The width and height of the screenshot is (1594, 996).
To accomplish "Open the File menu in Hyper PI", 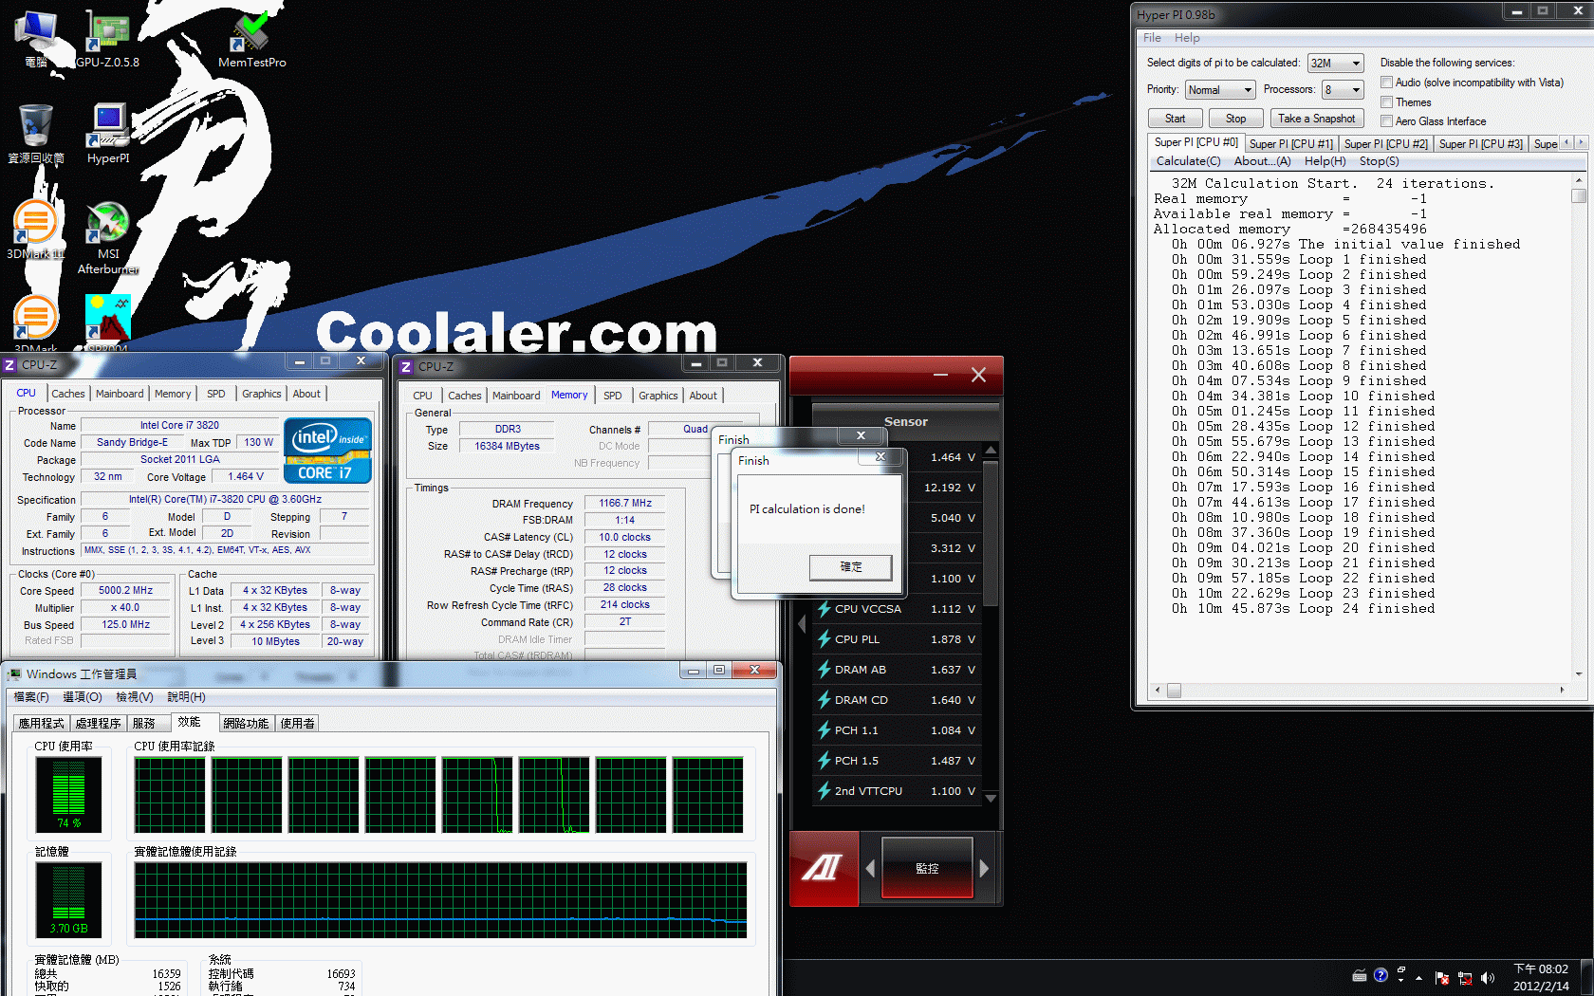I will coord(1152,38).
